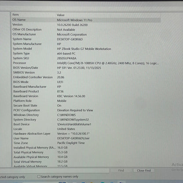Select the Total Physical Memory row
Image resolution: width=183 pixels, height=183 pixels.
(x=86, y=152)
